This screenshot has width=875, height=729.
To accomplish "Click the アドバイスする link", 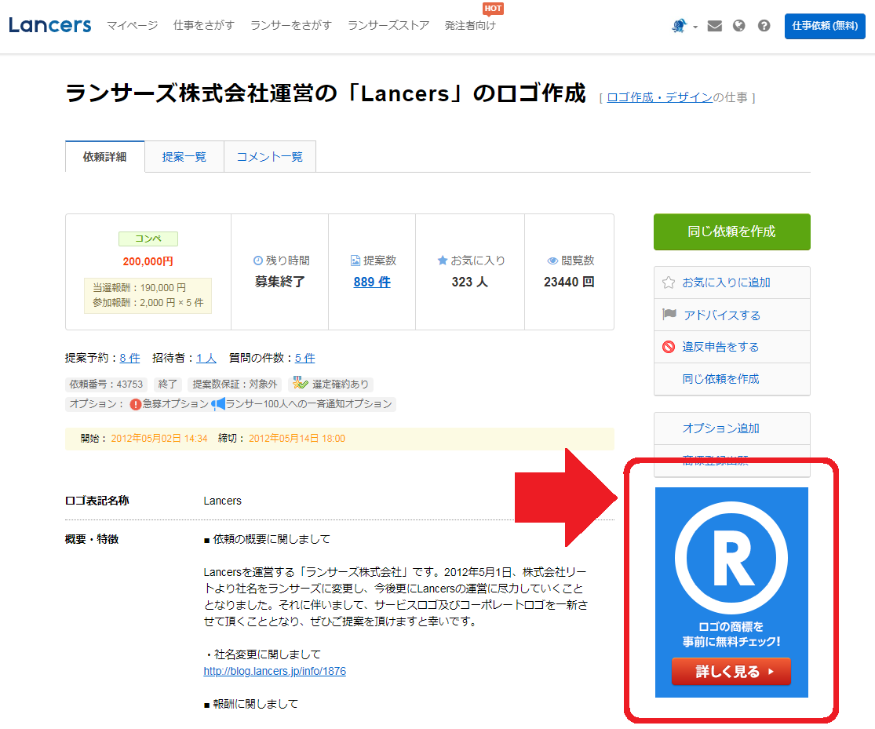I will click(722, 315).
